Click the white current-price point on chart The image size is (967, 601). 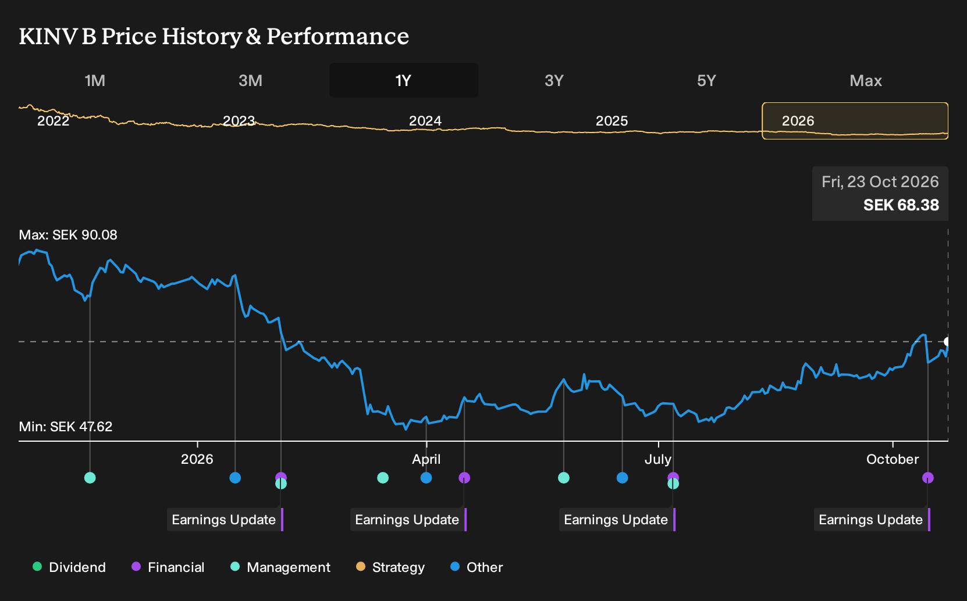click(947, 341)
